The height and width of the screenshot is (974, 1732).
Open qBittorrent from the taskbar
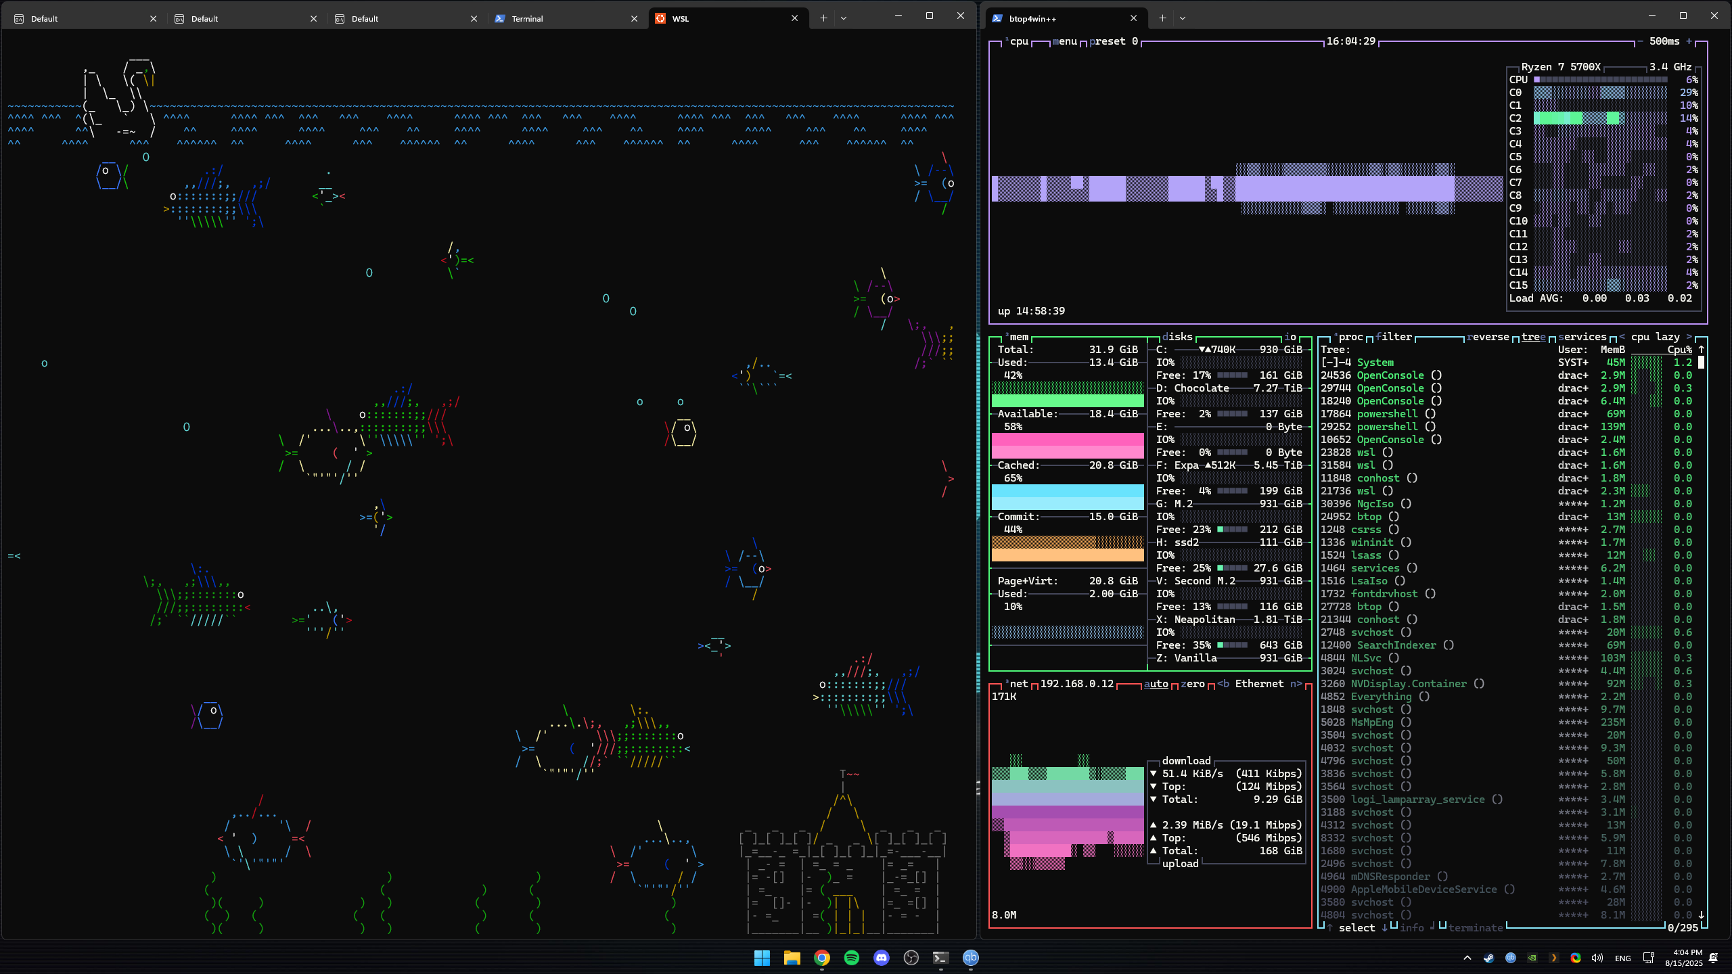coord(970,957)
